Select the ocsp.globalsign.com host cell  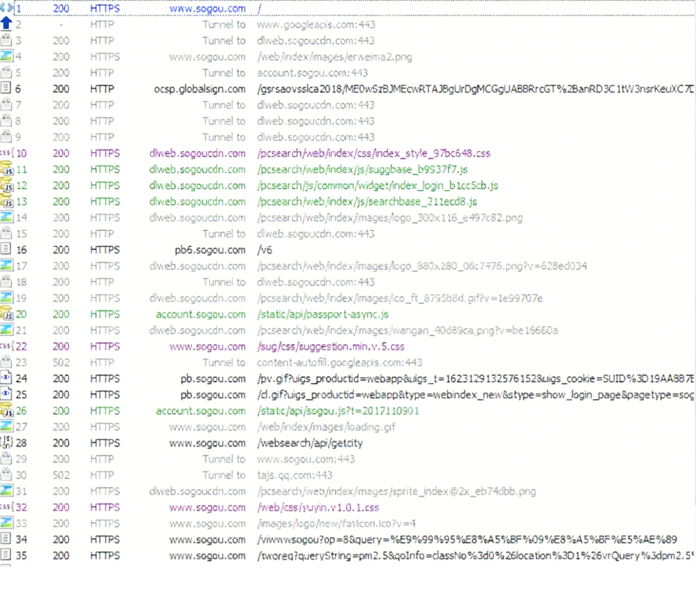click(x=199, y=89)
